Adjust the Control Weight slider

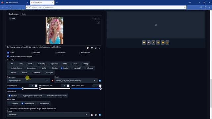[23, 89]
